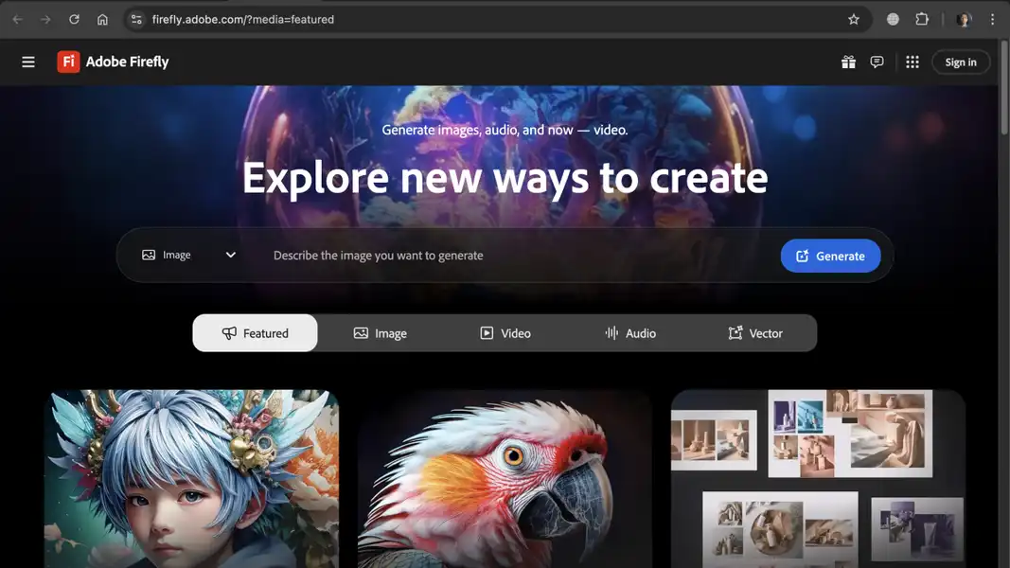Image resolution: width=1010 pixels, height=568 pixels.
Task: Open the media type dropdown in the prompt bar
Action: click(229, 254)
